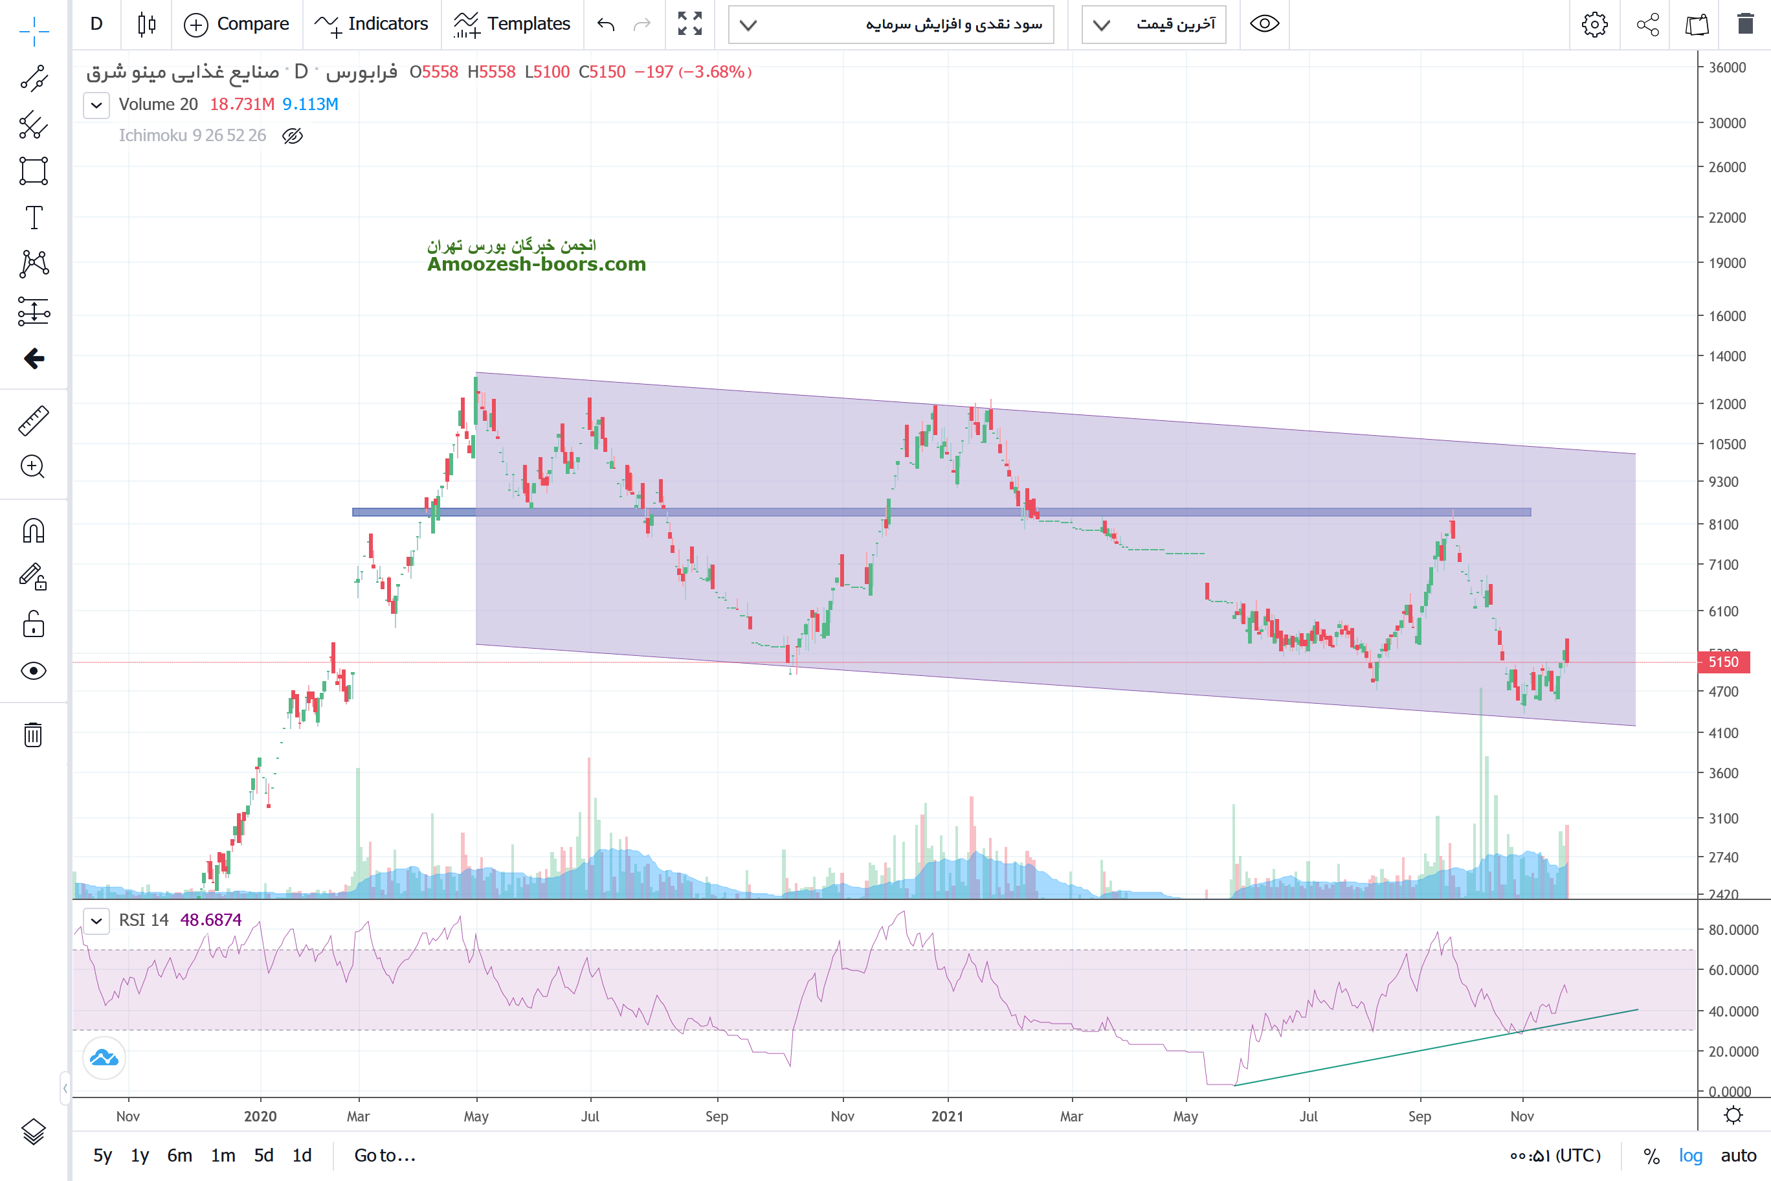Screen dimensions: 1771x1181
Task: Show the hidden Ichimoku indicator
Action: coord(292,135)
